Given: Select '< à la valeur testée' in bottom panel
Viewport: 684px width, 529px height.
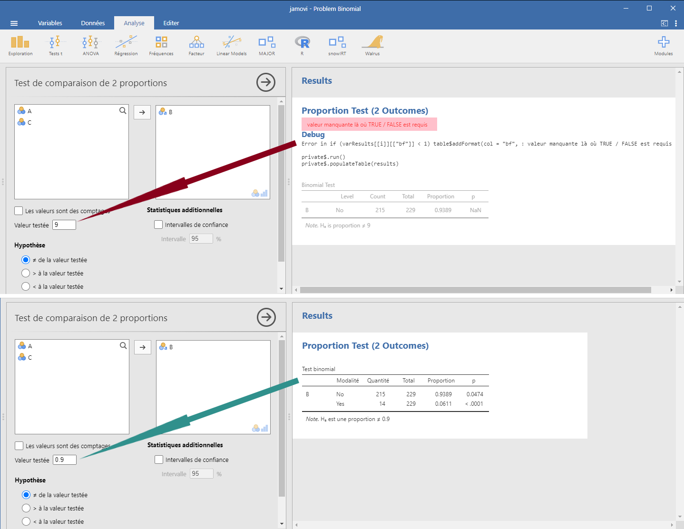Looking at the screenshot, I should 27,521.
